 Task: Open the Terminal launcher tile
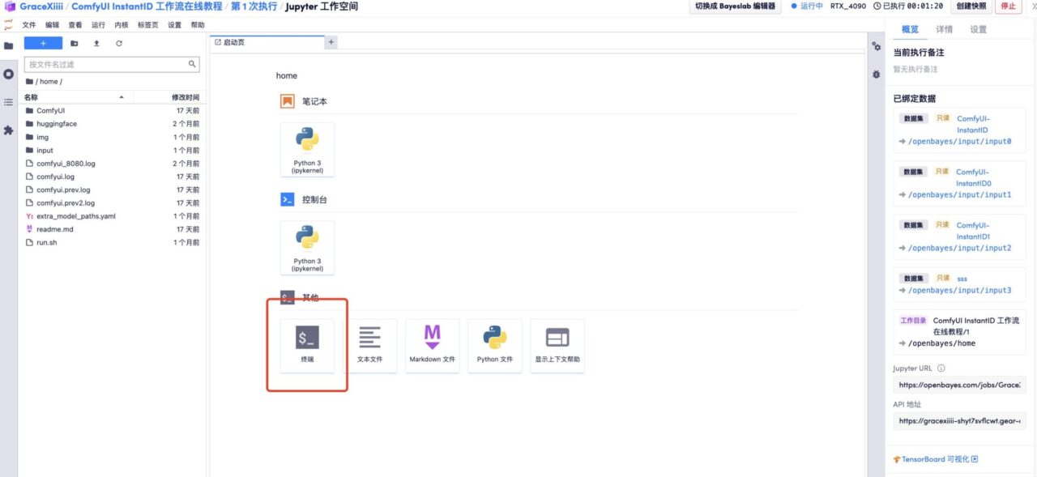pos(307,345)
